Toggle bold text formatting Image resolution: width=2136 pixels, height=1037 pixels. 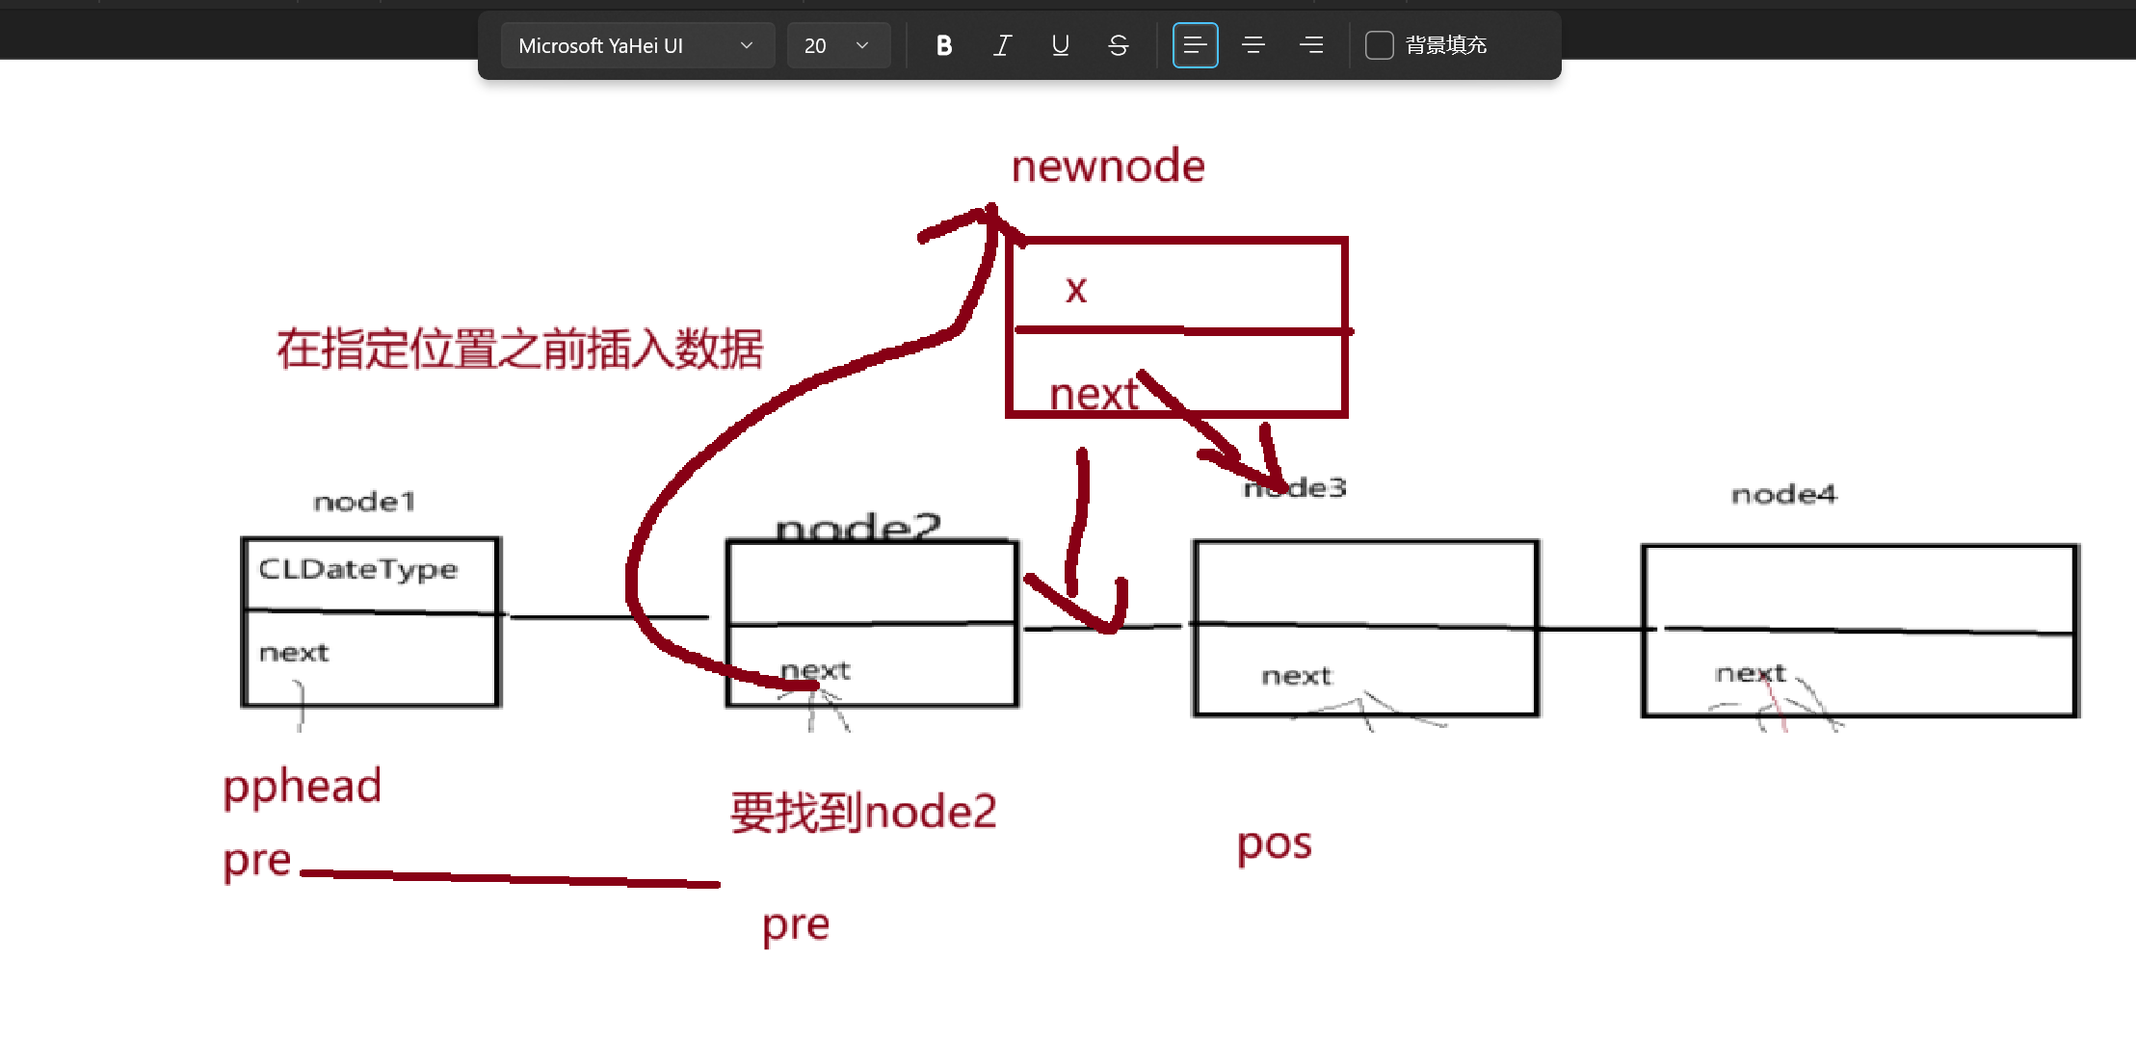(x=943, y=44)
